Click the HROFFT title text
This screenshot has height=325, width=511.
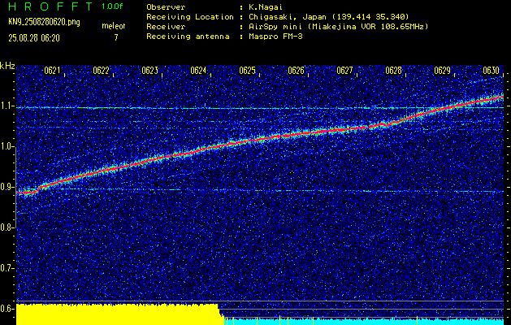point(50,6)
